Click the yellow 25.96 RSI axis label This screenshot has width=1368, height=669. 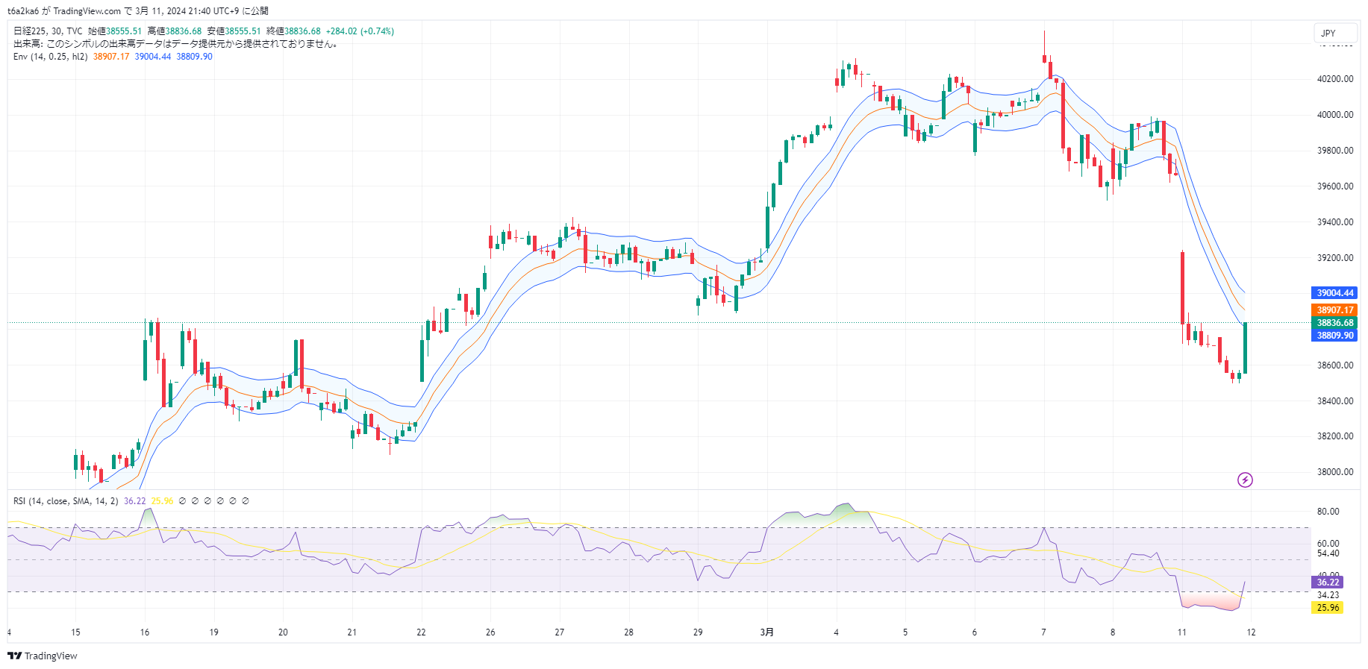(1327, 608)
